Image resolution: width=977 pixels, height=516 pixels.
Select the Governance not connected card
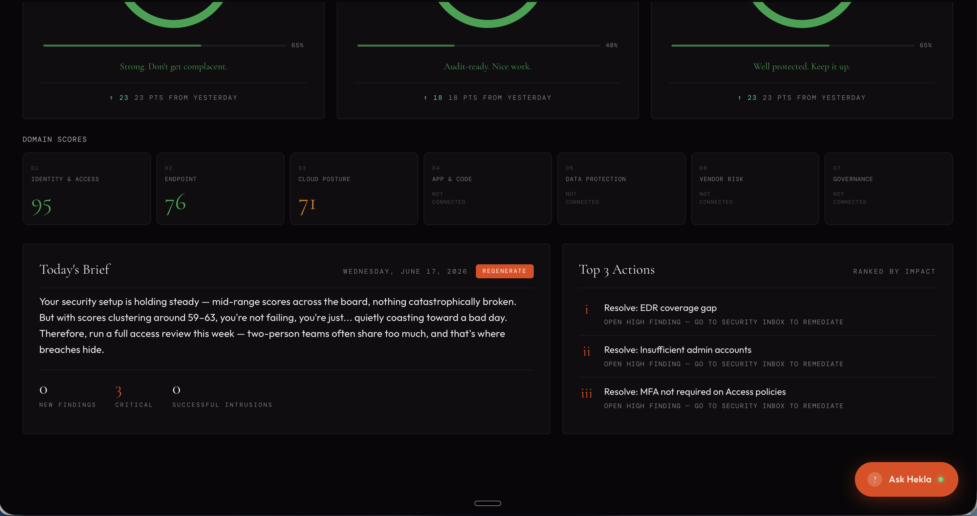point(888,188)
